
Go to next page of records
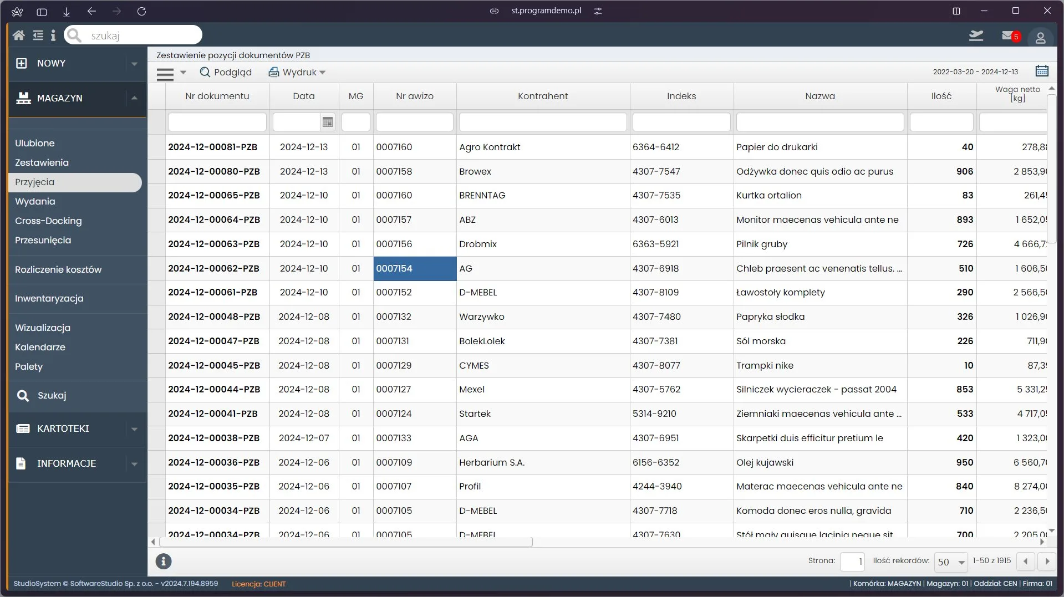[x=1047, y=561]
